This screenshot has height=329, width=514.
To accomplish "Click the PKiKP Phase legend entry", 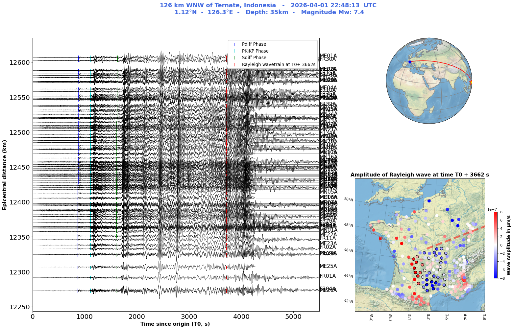I will [251, 51].
